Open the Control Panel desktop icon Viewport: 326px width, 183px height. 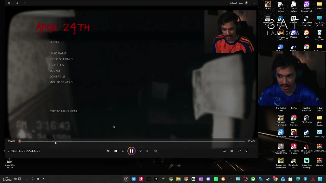pos(320,134)
